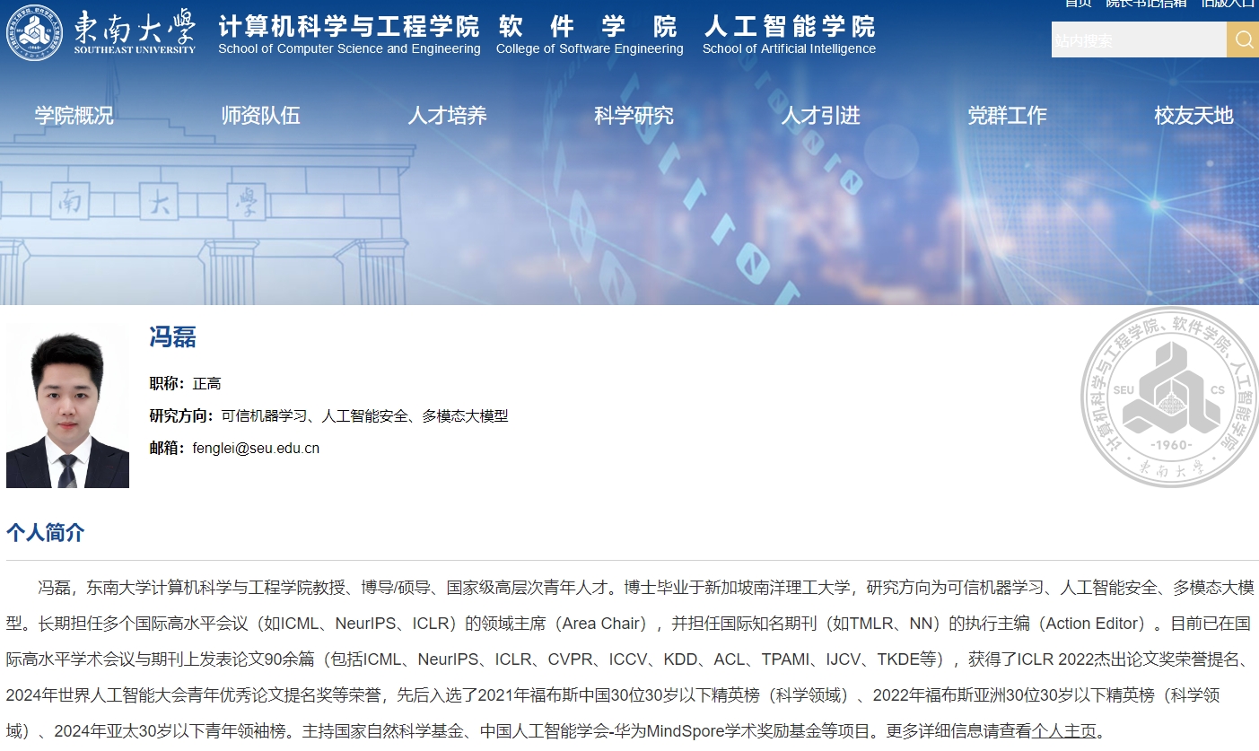
Task: Open the 院长书记信箱 link
Action: 1146,3
